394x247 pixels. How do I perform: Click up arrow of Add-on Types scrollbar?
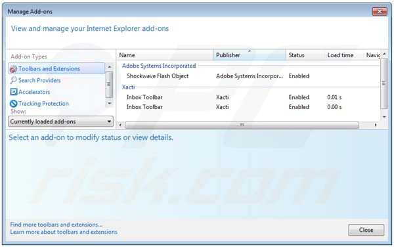[109, 67]
